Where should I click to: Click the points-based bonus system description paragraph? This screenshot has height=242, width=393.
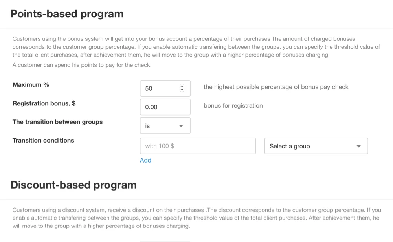pos(196,47)
